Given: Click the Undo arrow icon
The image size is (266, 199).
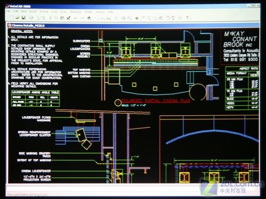Looking at the screenshot, I should (x=76, y=18).
